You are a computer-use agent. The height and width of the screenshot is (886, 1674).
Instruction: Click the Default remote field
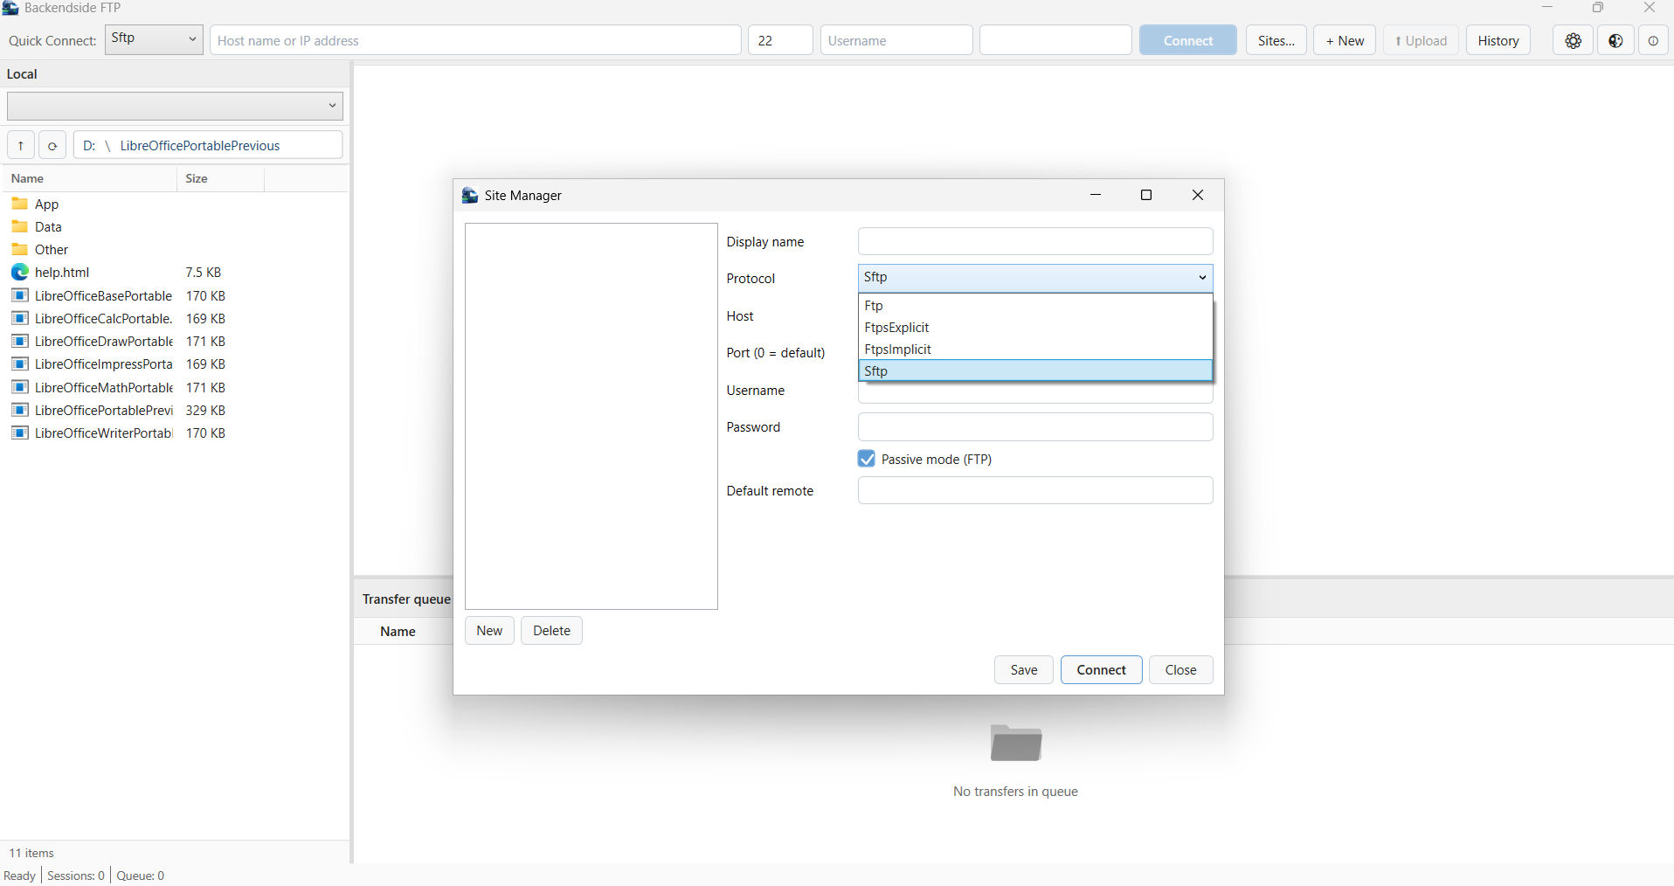(x=1035, y=490)
